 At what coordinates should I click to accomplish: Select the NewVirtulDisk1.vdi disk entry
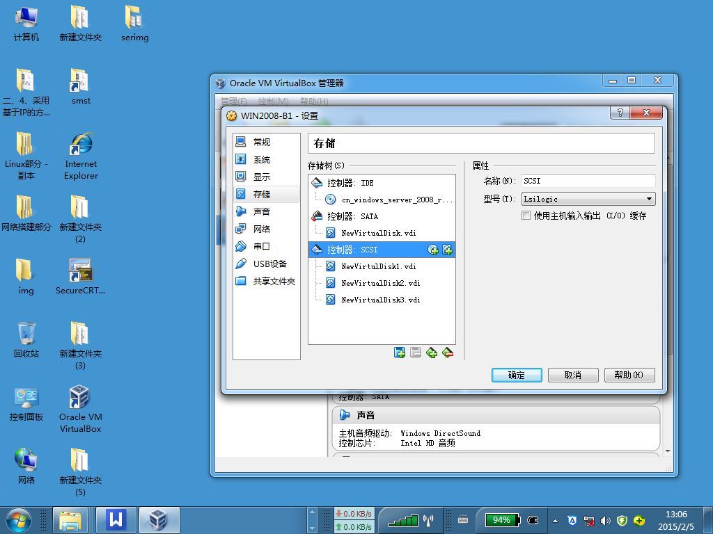(382, 266)
